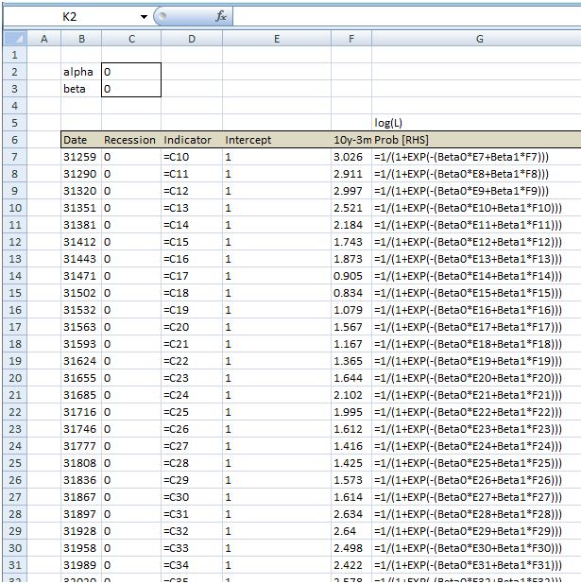Select the log(L) label cell
Screen dimensions: 581x584
point(388,123)
